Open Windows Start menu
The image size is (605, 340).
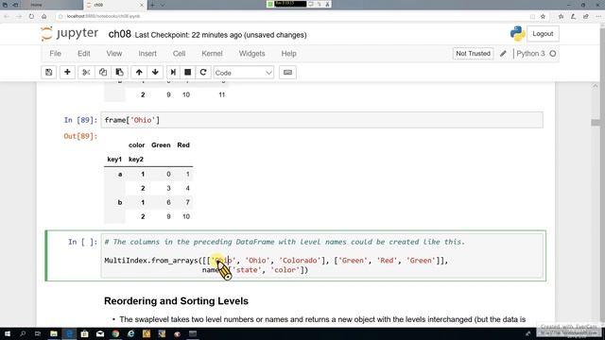tap(8, 333)
